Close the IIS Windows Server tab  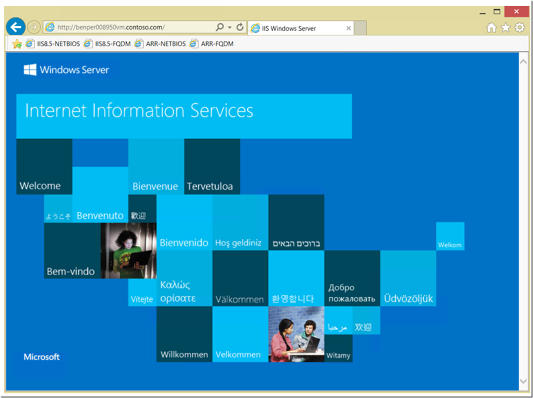349,28
